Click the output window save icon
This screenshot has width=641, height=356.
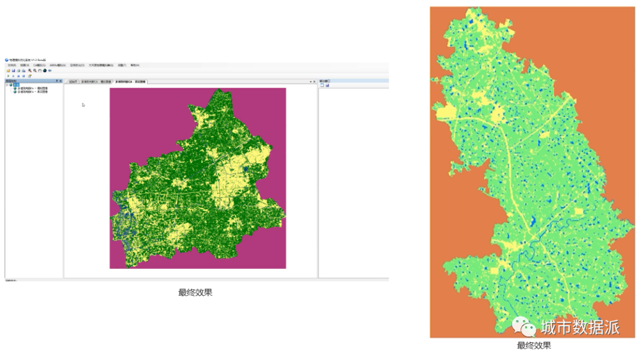[x=327, y=85]
